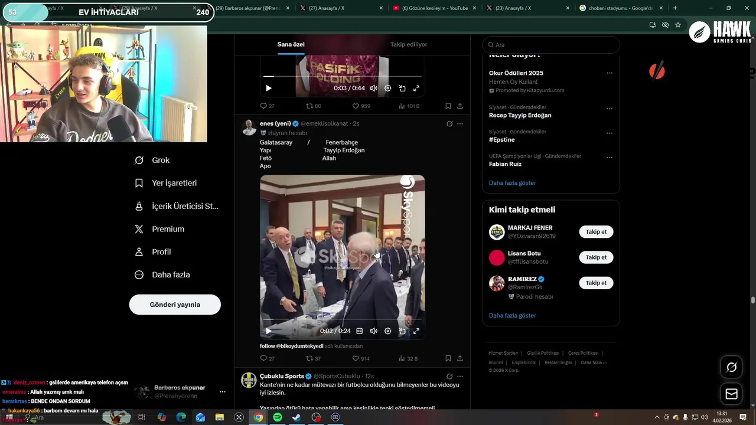Like the enes tweet with 914 likes
Viewport: 756px width, 425px height.
[x=361, y=358]
